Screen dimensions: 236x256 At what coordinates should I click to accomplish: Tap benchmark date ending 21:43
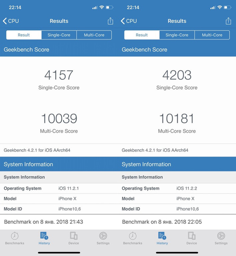tap(44, 222)
